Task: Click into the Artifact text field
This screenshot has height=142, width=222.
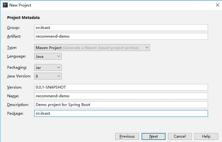Action: [x=121, y=36]
